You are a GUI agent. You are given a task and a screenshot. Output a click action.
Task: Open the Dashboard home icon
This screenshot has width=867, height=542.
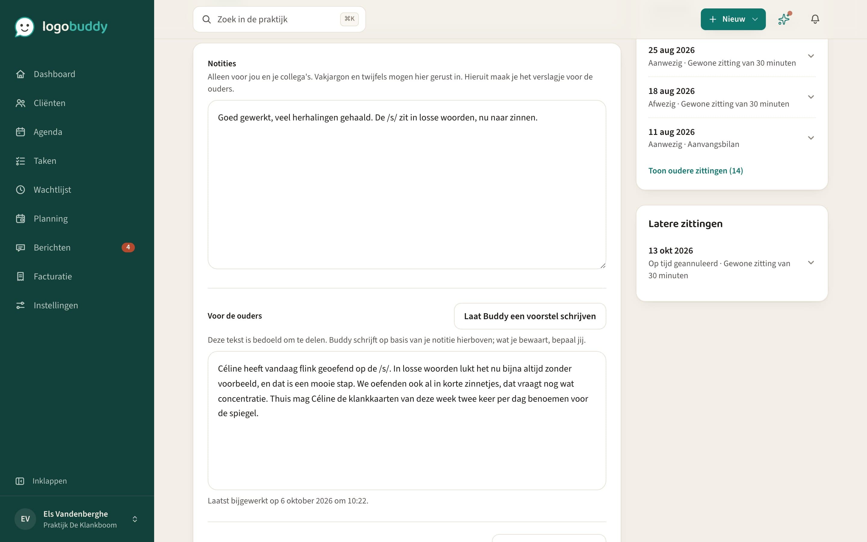point(20,74)
